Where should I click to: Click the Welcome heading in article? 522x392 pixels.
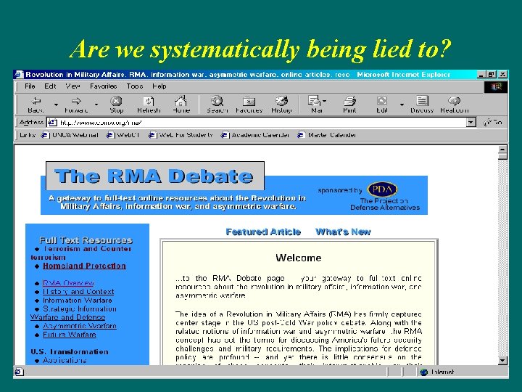pyautogui.click(x=298, y=258)
